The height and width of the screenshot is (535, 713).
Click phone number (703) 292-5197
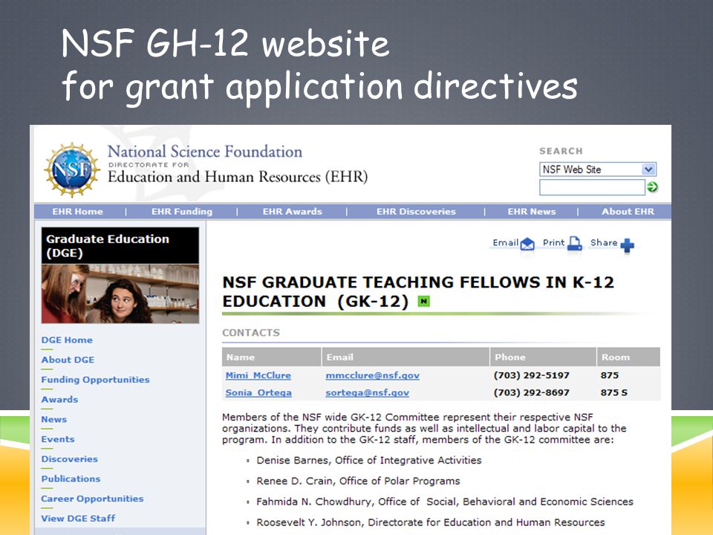coord(532,376)
